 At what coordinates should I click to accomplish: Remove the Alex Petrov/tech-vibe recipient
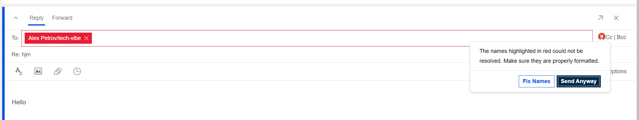tap(86, 38)
